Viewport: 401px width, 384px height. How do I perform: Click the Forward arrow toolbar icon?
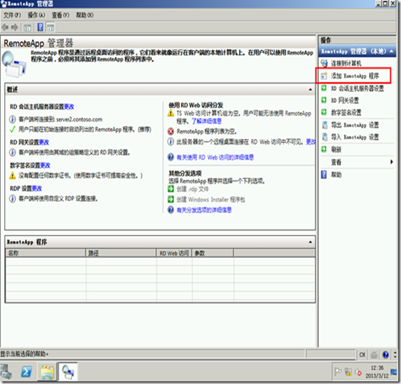(x=15, y=27)
